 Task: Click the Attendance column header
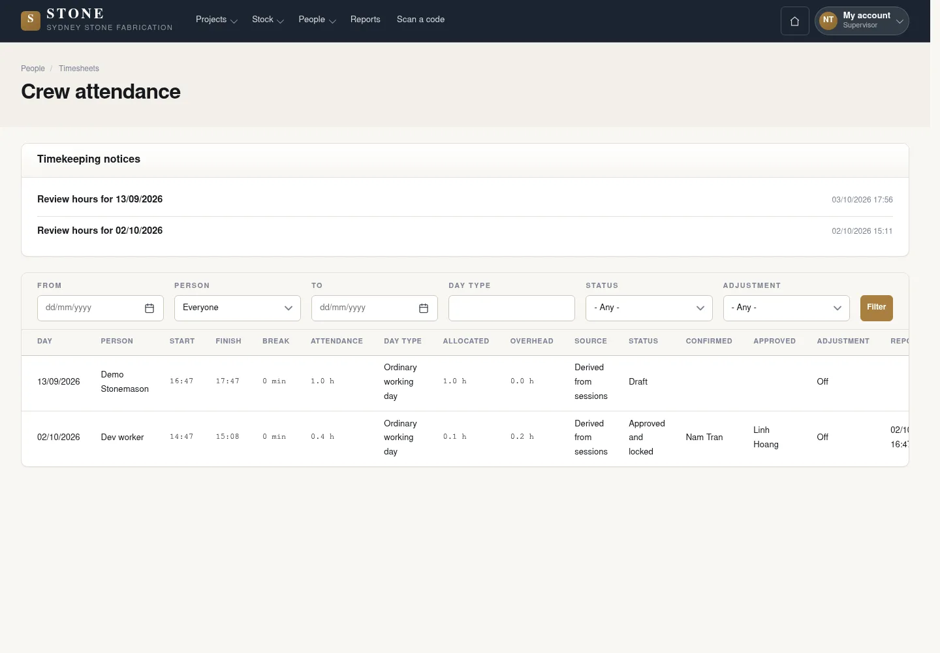coord(337,341)
